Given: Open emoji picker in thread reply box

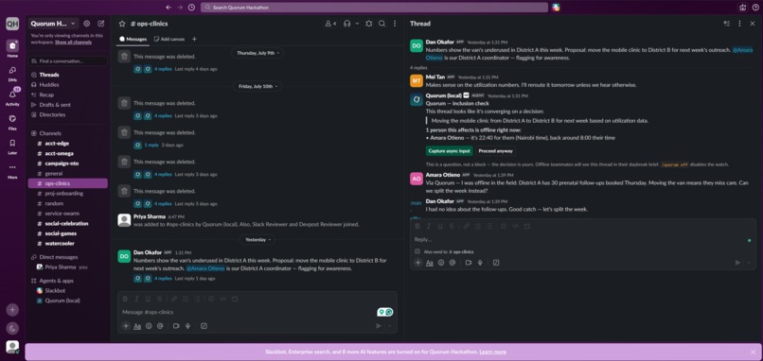Looking at the screenshot, I should click(441, 263).
